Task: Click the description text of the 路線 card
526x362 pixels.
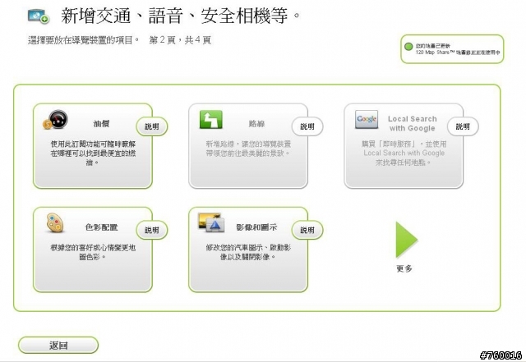Action: (x=248, y=149)
